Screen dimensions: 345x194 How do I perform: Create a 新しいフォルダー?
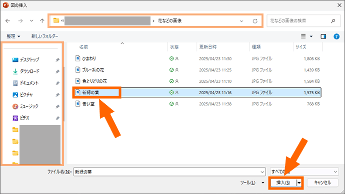tap(44, 36)
